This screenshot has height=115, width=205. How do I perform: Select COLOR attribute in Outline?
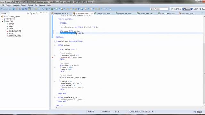(12, 24)
